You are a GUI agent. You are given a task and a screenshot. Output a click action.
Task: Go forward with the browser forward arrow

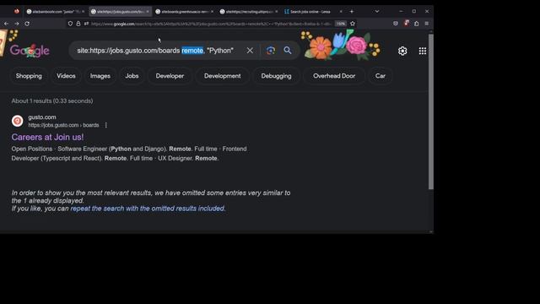pos(17,24)
